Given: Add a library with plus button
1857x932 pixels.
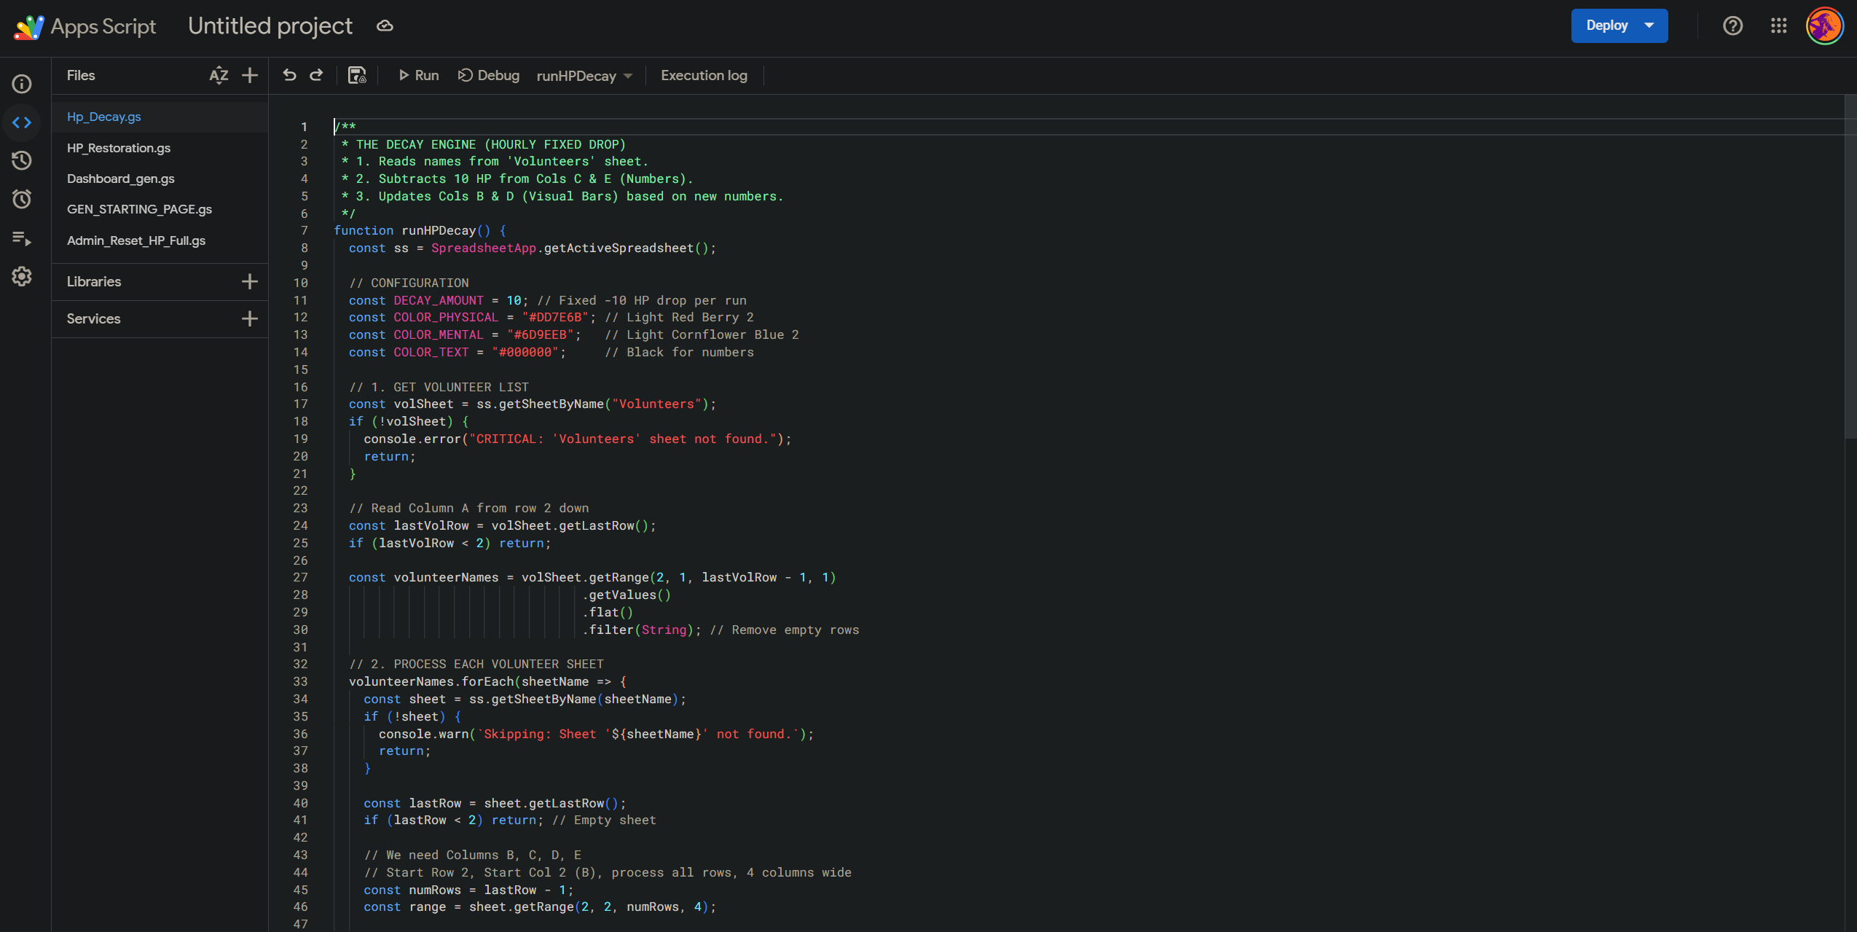Looking at the screenshot, I should pos(250,281).
